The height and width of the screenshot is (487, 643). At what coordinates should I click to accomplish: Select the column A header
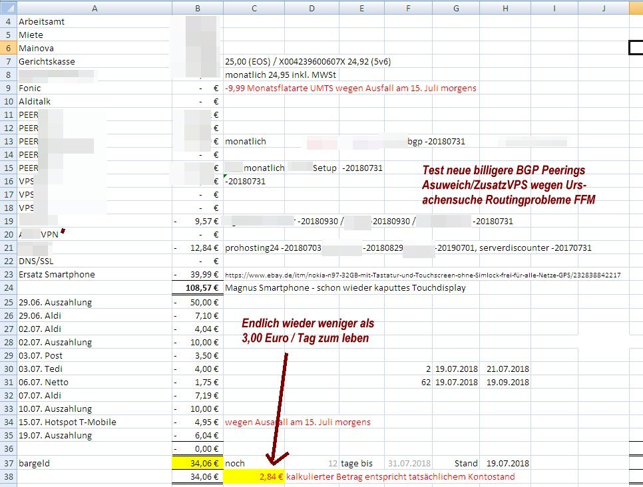click(x=93, y=7)
